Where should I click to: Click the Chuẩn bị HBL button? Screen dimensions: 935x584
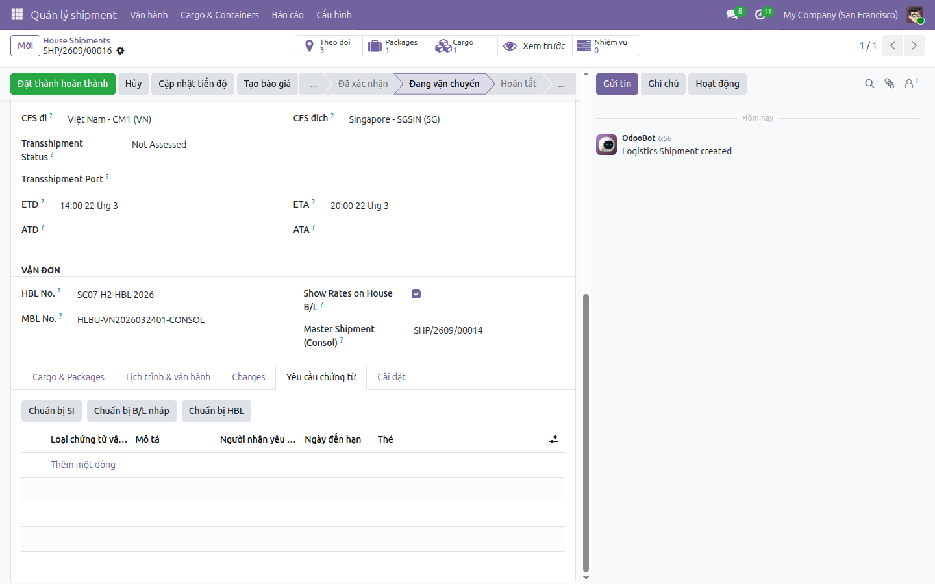pos(217,411)
